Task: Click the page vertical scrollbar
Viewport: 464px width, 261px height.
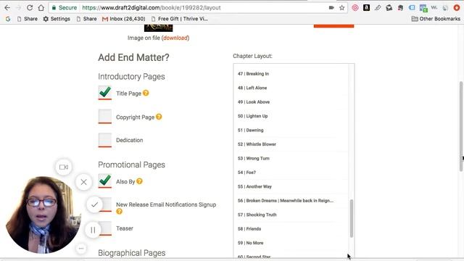Action: (x=461, y=126)
